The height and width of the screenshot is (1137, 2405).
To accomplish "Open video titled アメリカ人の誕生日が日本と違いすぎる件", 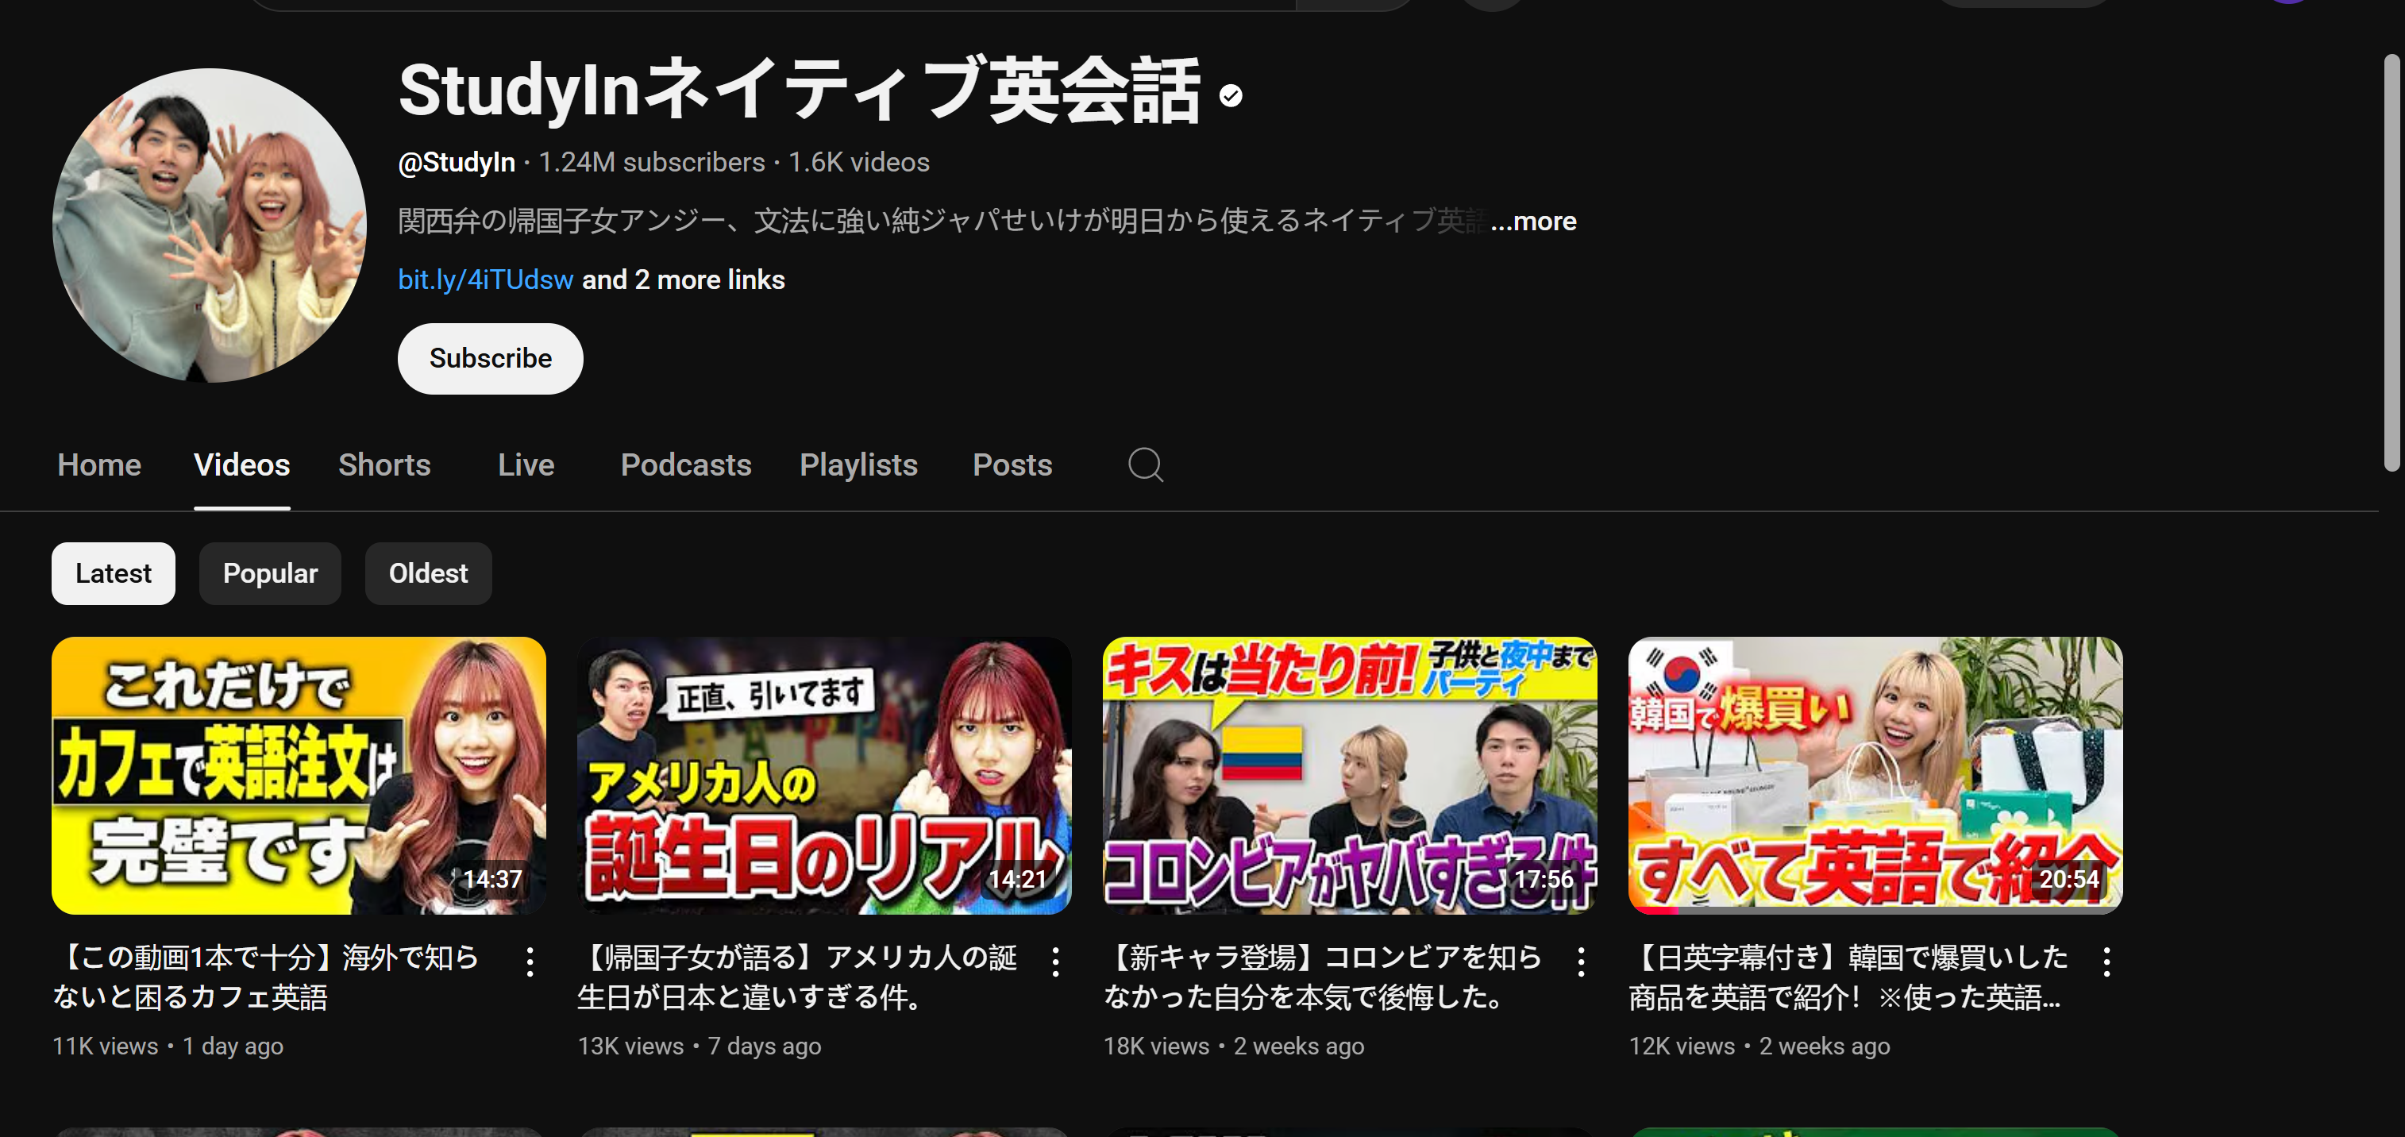I will coord(796,977).
